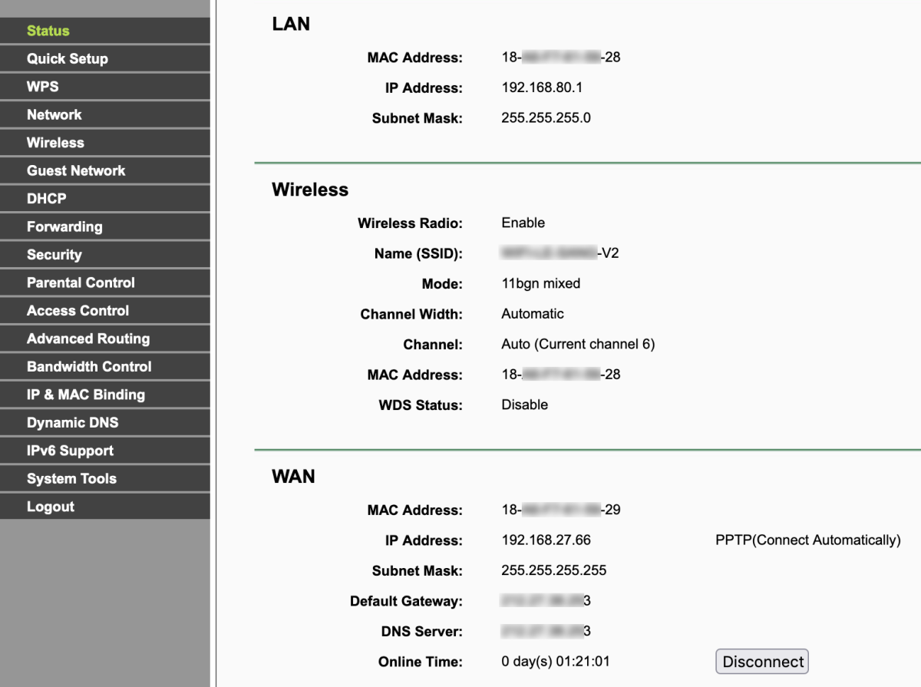Screen dimensions: 921x687
Task: Open the DHCP menu item
Action: coord(47,199)
